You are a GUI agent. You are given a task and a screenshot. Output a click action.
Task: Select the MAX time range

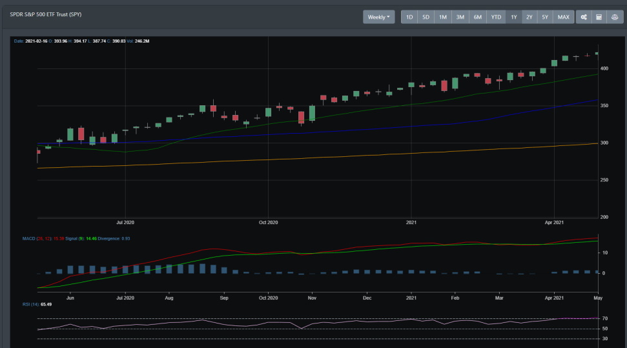[x=564, y=17]
